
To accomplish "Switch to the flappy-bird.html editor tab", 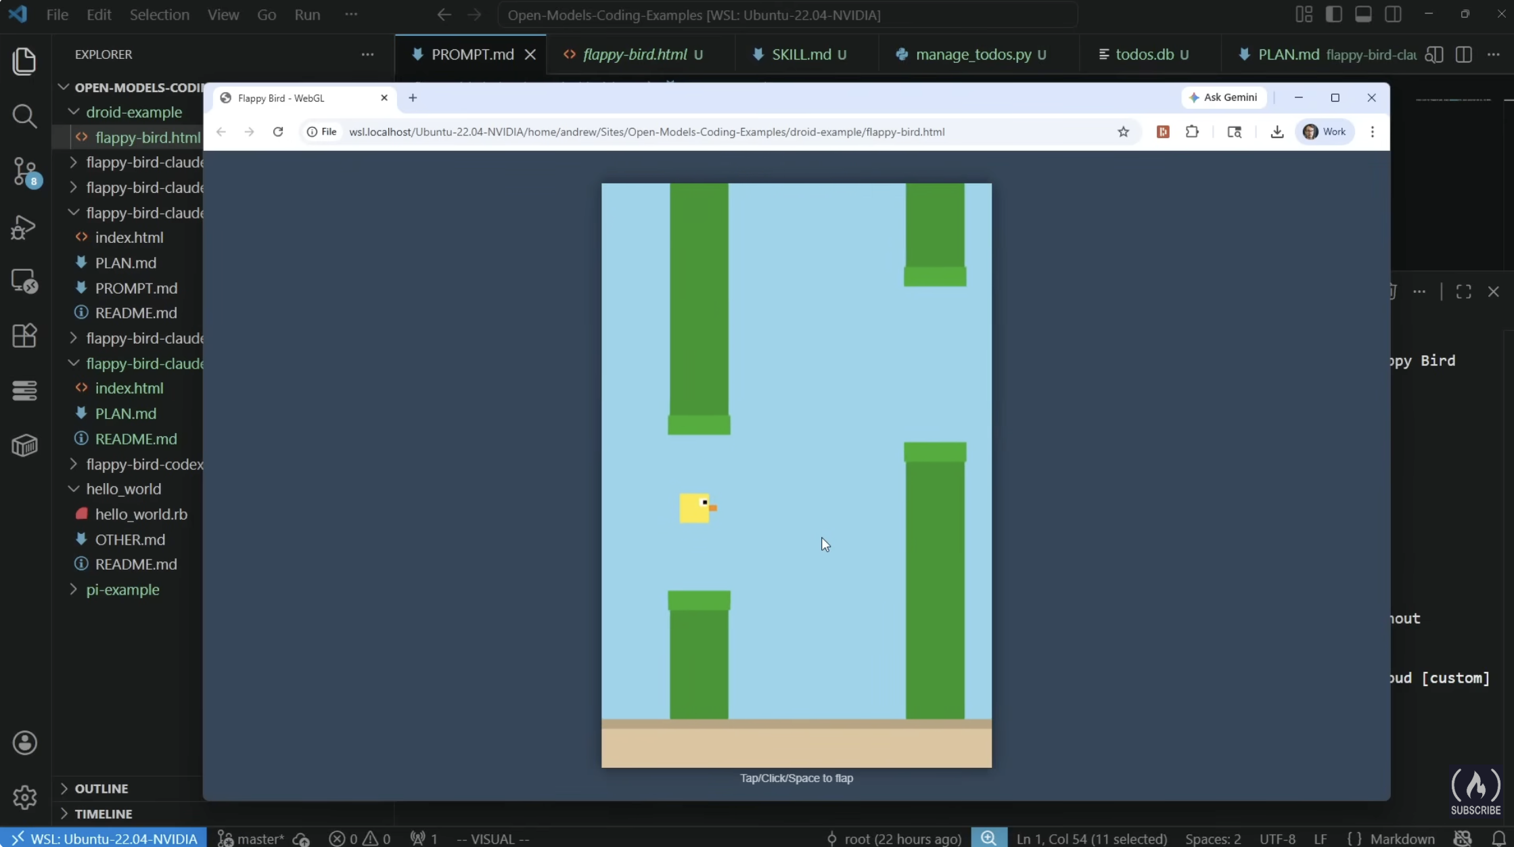I will (640, 54).
